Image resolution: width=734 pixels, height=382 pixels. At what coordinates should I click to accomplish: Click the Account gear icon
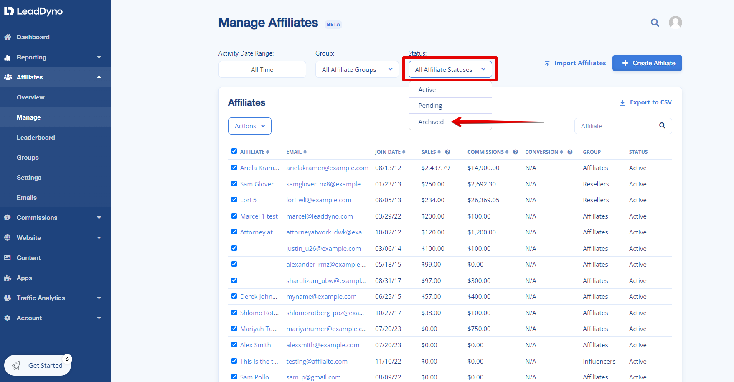click(x=7, y=318)
